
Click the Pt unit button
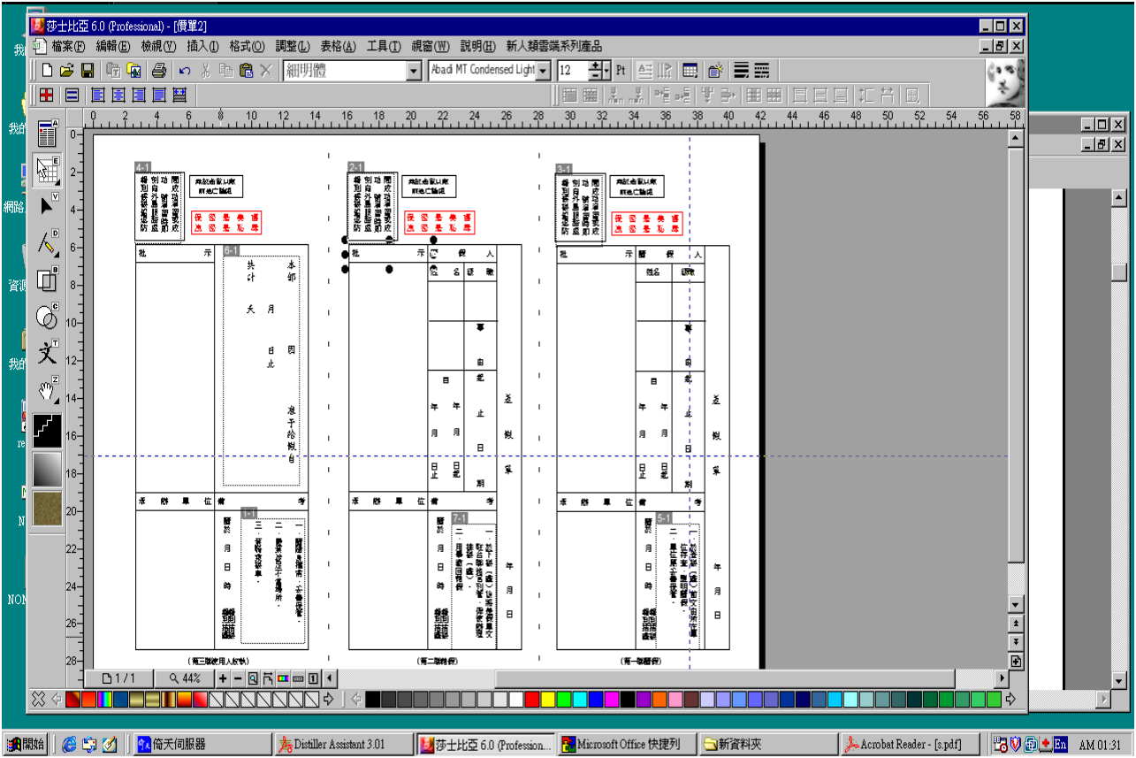click(621, 71)
